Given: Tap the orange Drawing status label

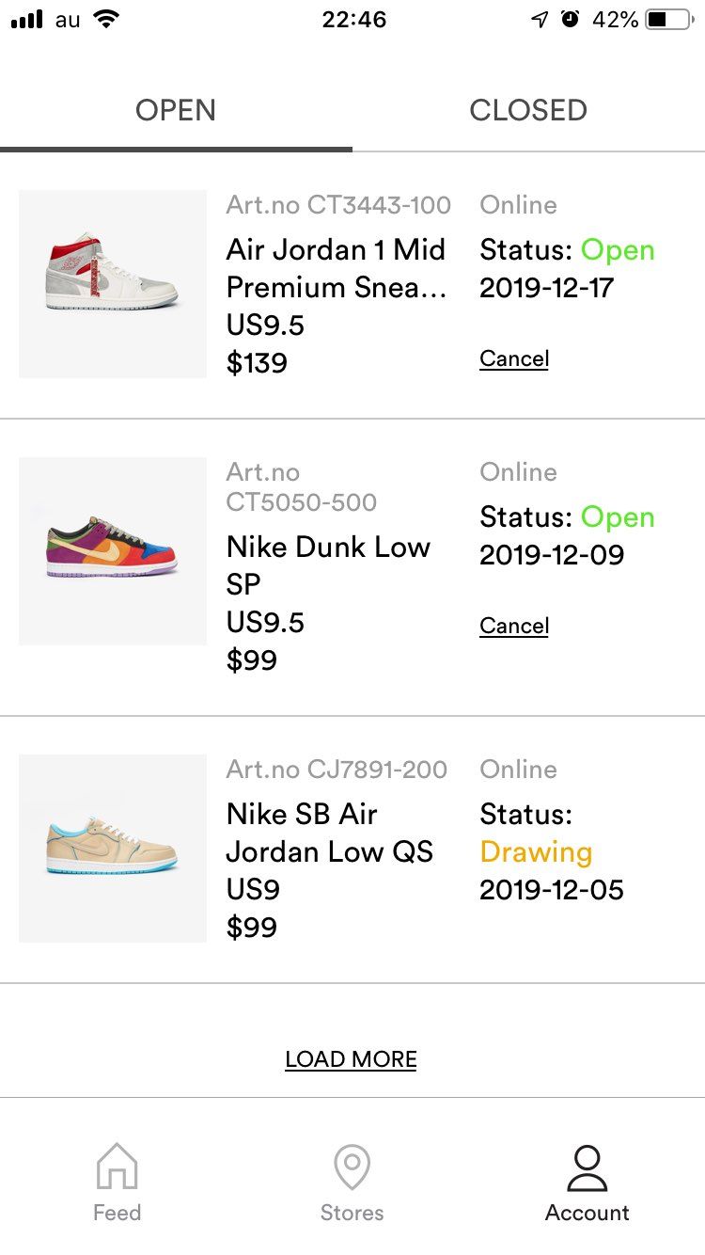Looking at the screenshot, I should tap(536, 852).
